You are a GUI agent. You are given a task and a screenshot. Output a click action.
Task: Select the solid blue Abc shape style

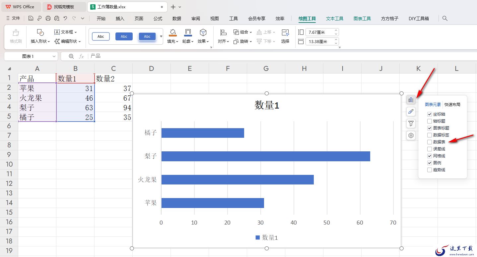click(124, 36)
